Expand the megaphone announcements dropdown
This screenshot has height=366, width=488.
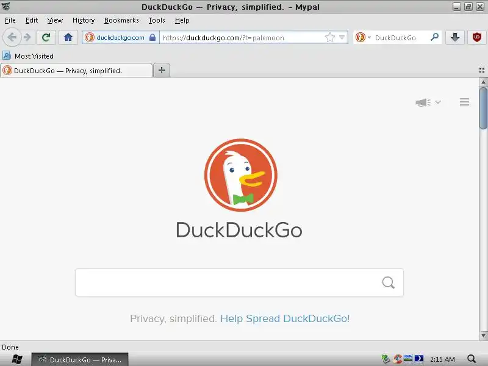[x=428, y=102]
